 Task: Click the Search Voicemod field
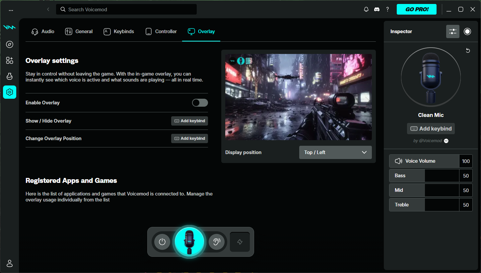click(x=126, y=9)
